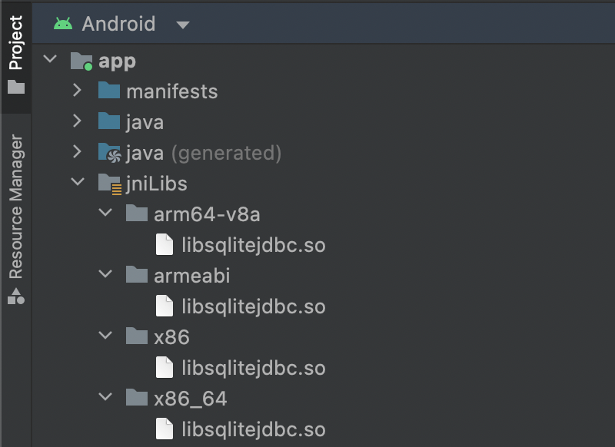Select libsqlitejdbc.so under arm64-v8a
The height and width of the screenshot is (447, 615).
253,245
